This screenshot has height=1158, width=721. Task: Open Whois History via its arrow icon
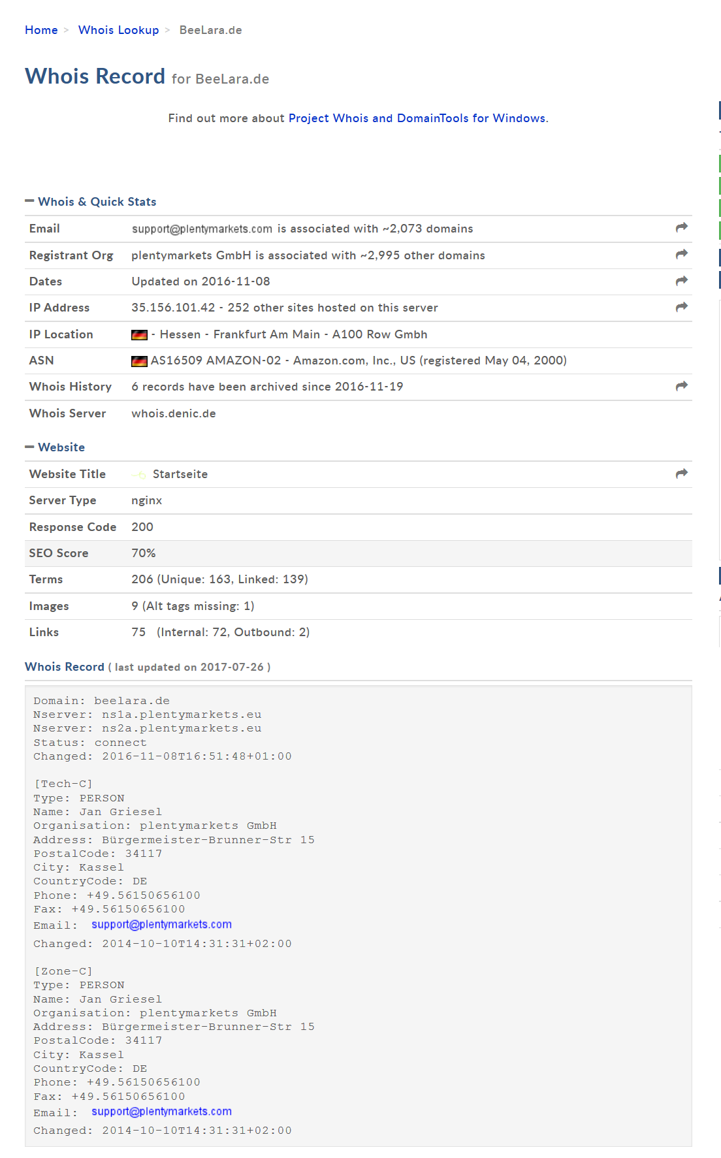click(681, 386)
